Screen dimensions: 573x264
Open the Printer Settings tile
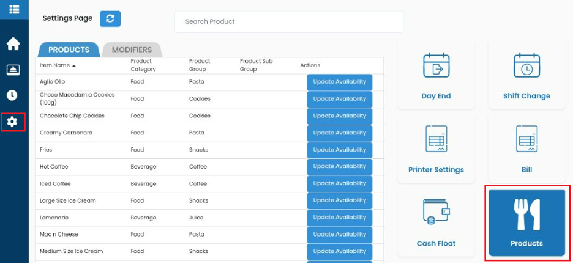click(x=436, y=150)
